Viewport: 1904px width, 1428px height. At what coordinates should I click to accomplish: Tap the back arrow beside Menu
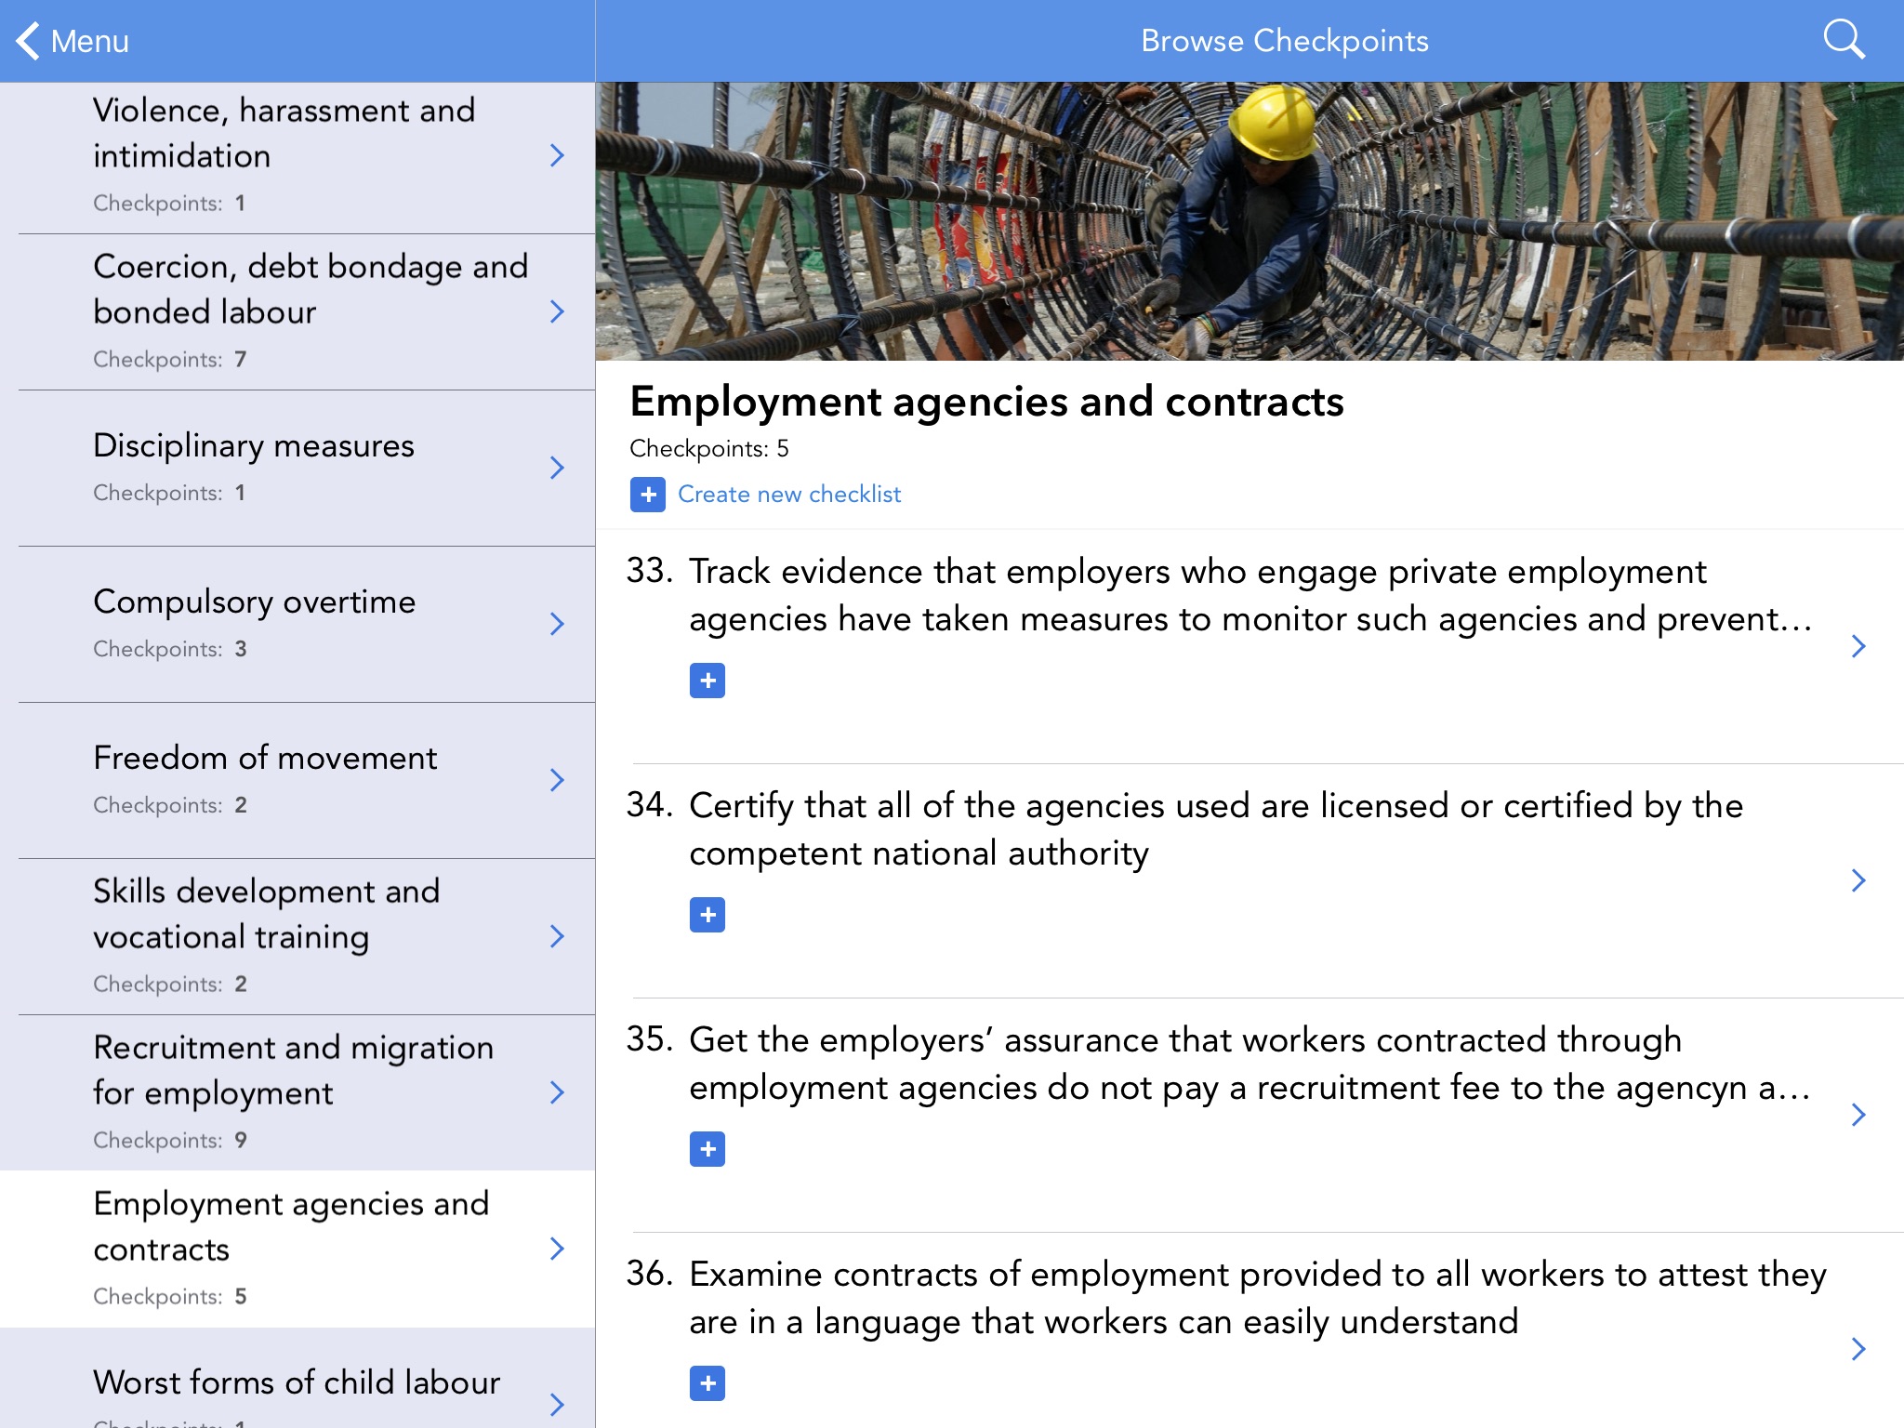pos(28,41)
